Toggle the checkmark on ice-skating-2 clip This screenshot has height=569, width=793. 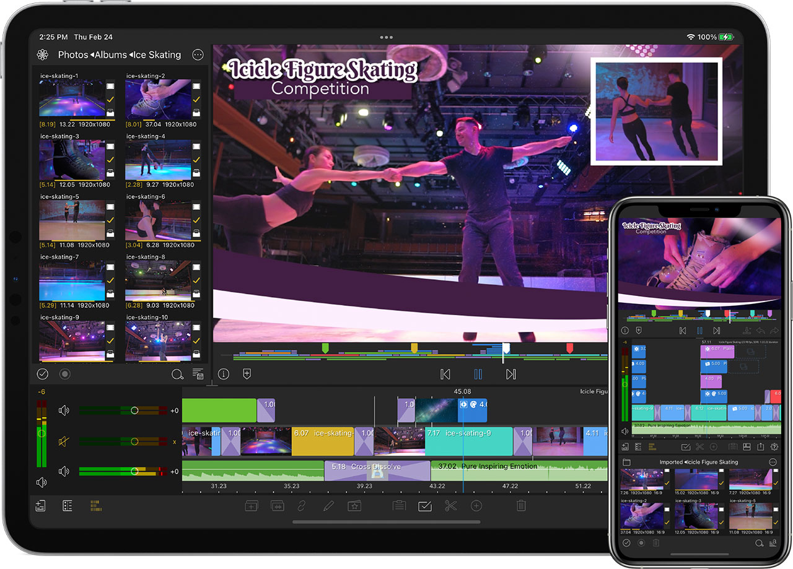[x=196, y=100]
